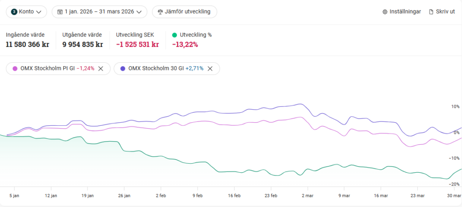The height and width of the screenshot is (207, 462).
Task: Click the scales icon beside Jämför utveckling
Action: pos(160,12)
